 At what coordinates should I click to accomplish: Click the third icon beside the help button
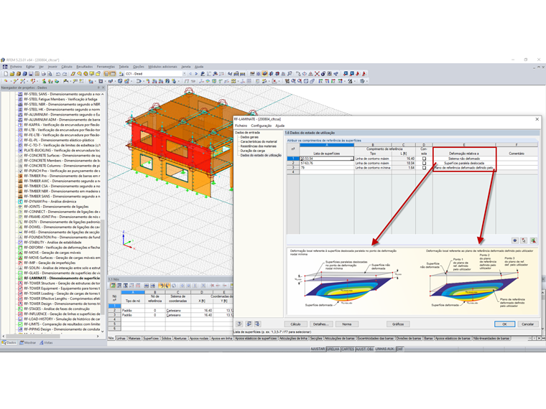tap(257, 324)
